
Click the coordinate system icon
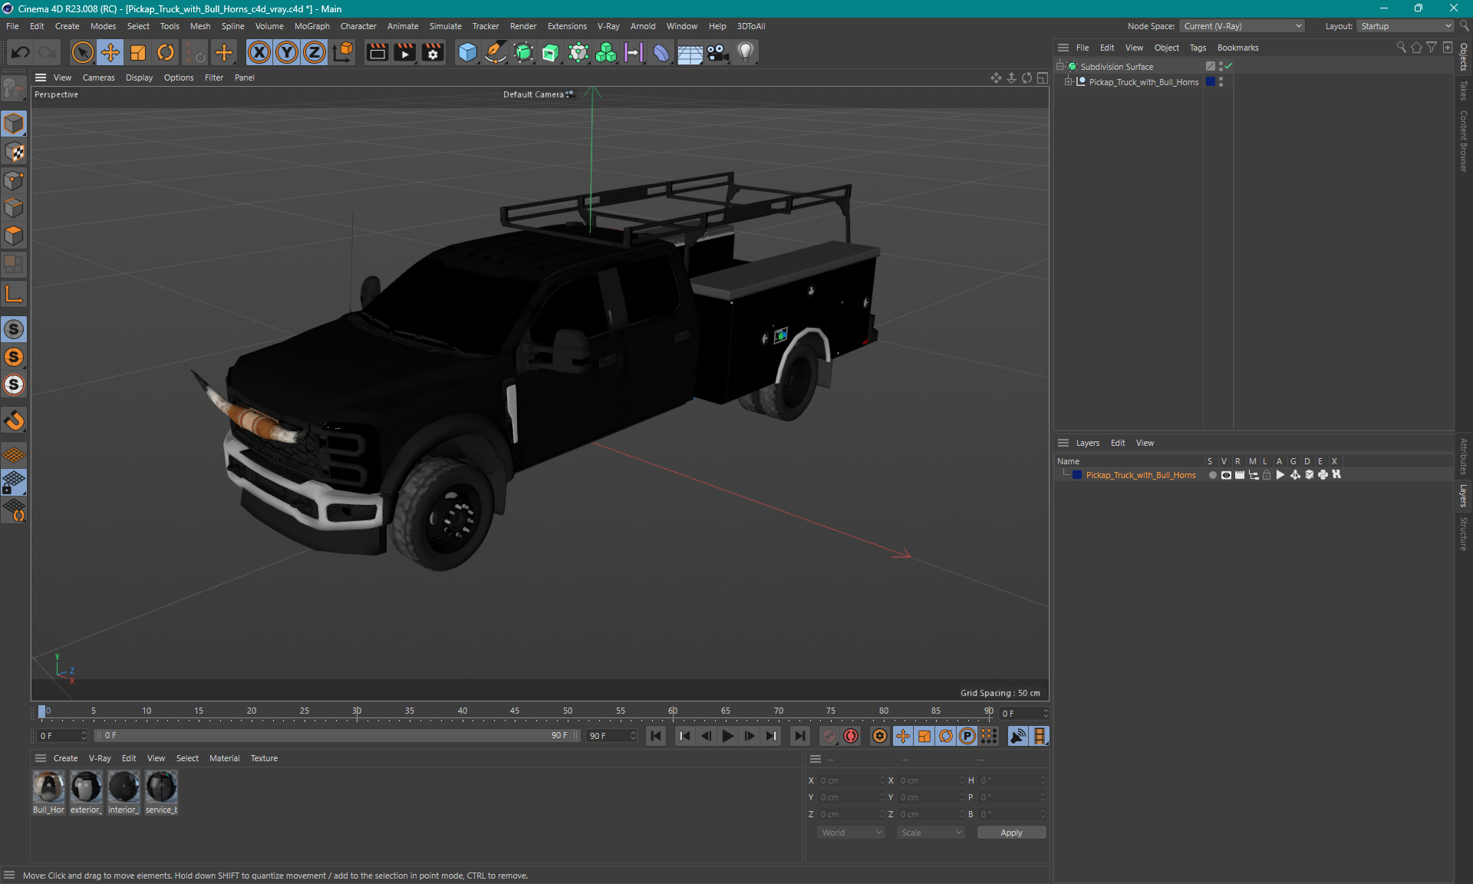click(344, 52)
